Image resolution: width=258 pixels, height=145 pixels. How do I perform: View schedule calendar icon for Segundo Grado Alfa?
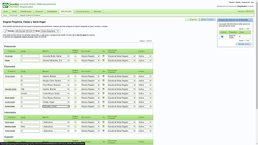[103, 89]
